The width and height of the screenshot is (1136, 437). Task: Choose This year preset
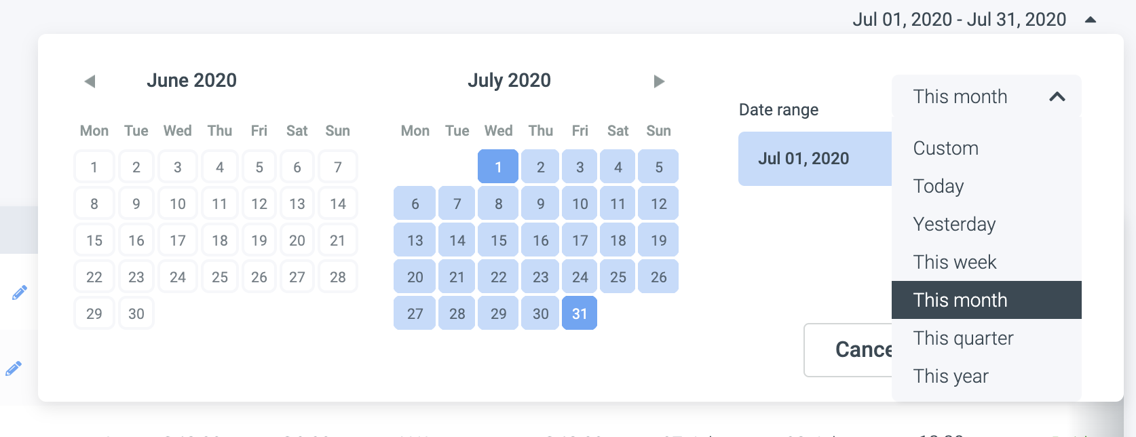click(951, 376)
